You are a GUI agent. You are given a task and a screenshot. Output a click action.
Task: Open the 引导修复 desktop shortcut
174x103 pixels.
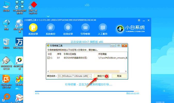click(x=19, y=81)
